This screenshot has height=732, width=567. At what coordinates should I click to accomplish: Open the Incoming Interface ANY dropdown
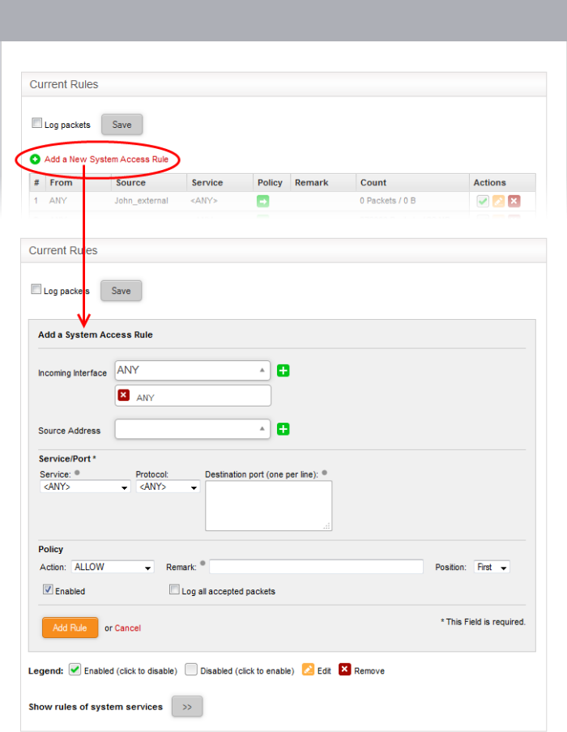click(193, 370)
